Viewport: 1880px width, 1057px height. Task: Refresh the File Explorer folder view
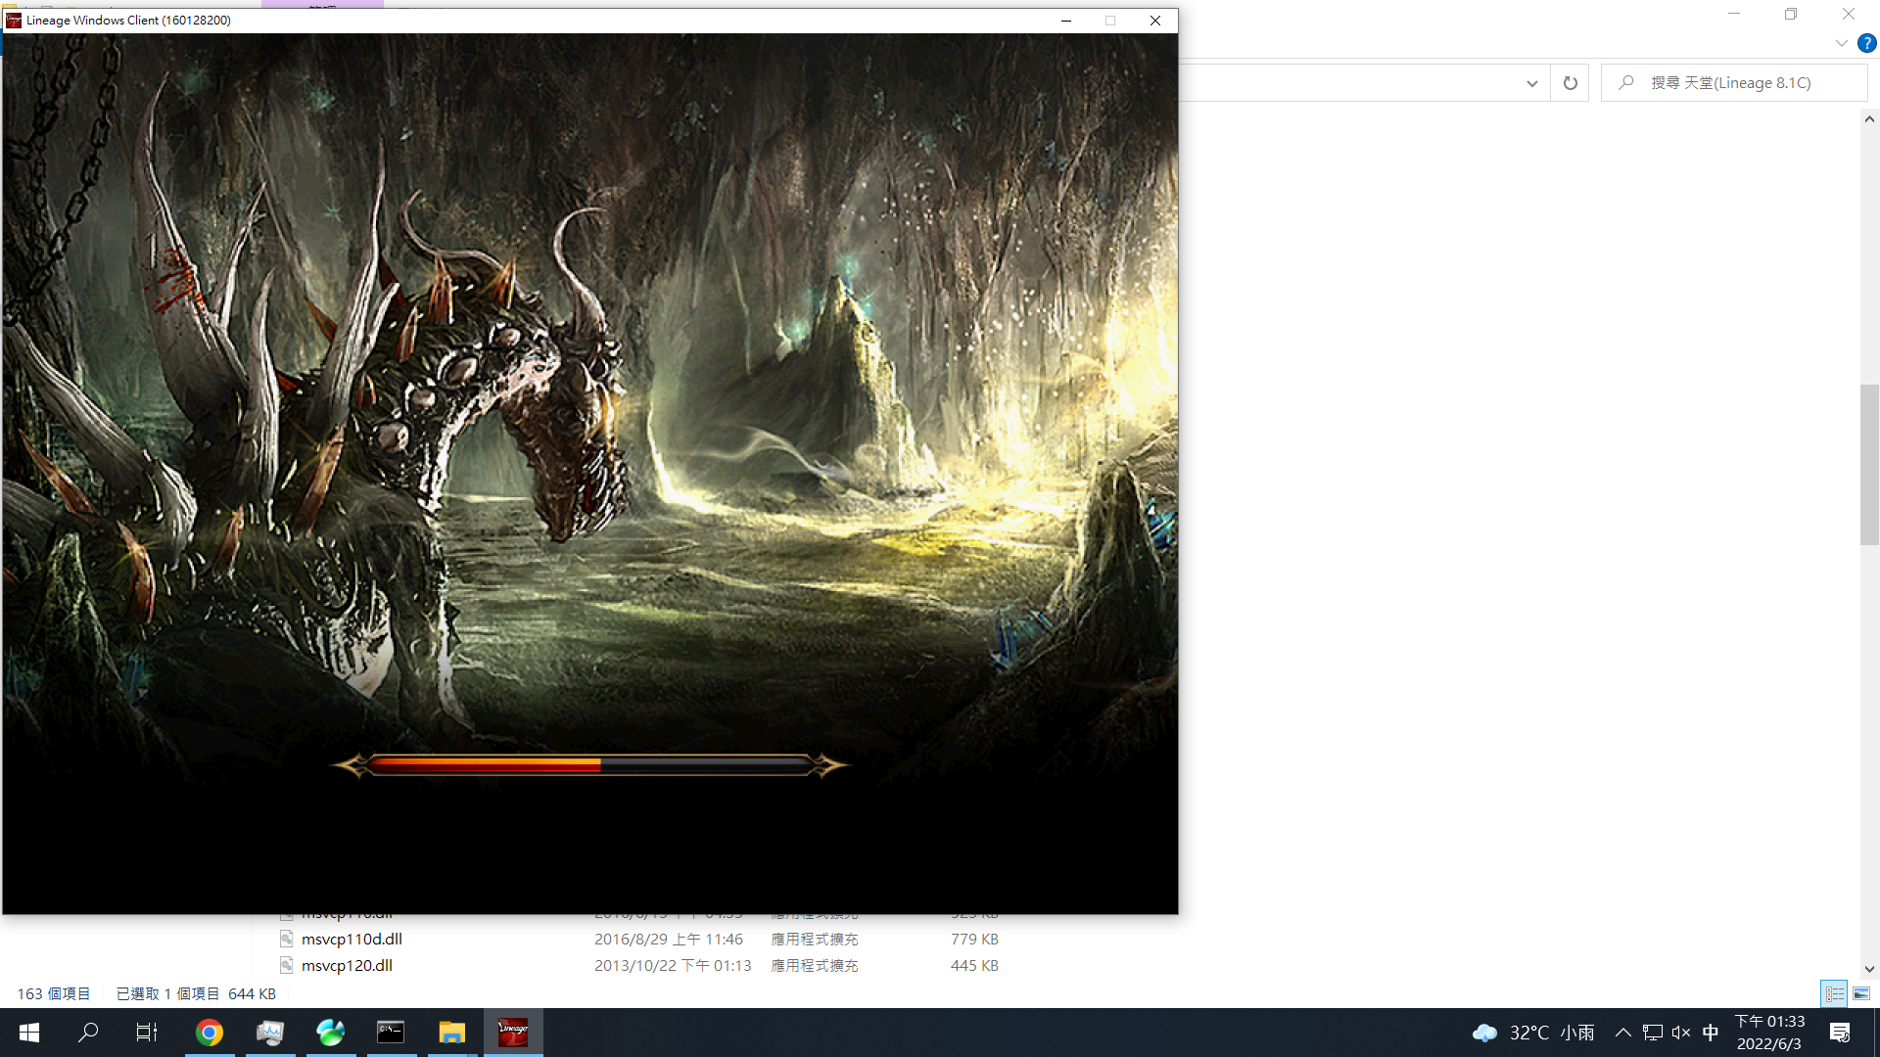[x=1570, y=83]
